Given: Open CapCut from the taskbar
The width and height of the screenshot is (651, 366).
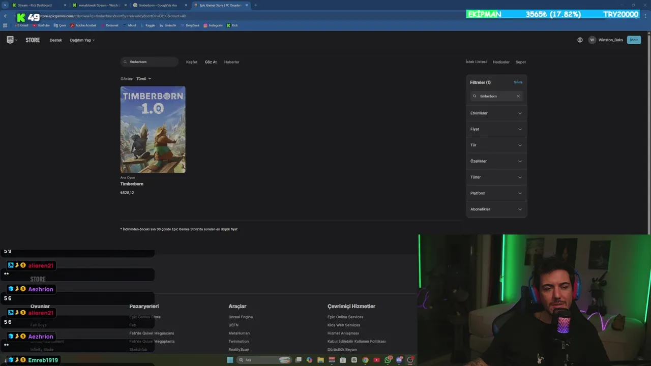Looking at the screenshot, I should coord(354,360).
